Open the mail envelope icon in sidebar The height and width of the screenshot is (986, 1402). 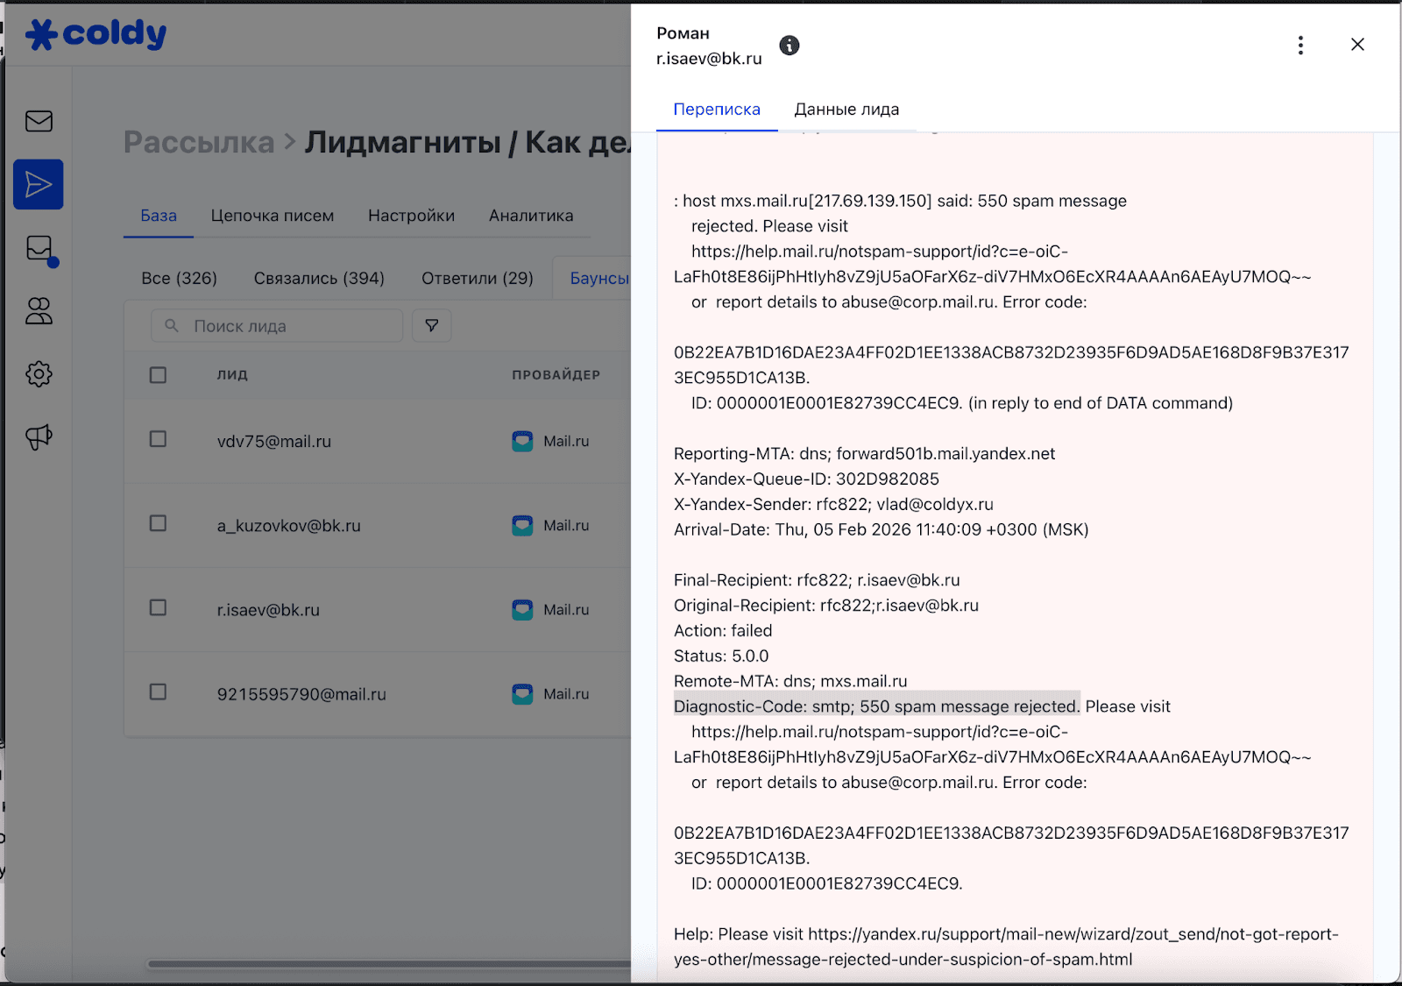click(x=39, y=121)
